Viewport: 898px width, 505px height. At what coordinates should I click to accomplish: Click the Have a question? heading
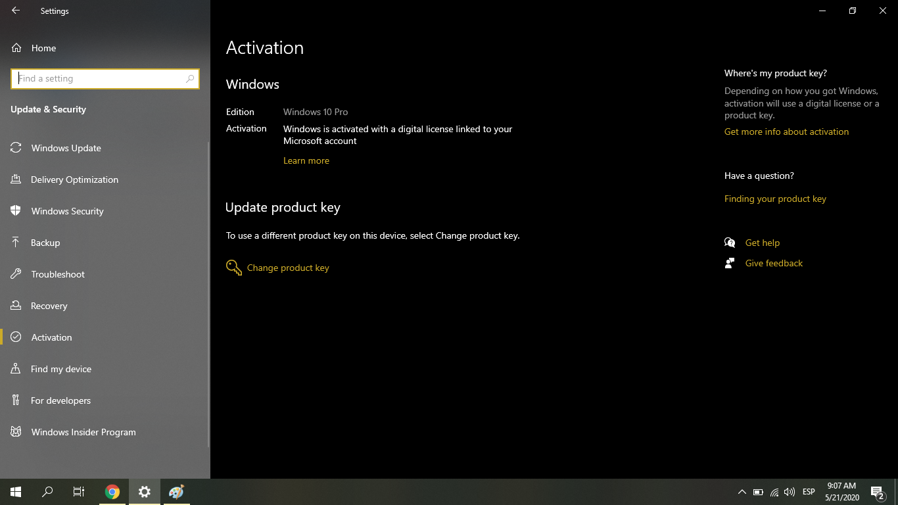(759, 176)
